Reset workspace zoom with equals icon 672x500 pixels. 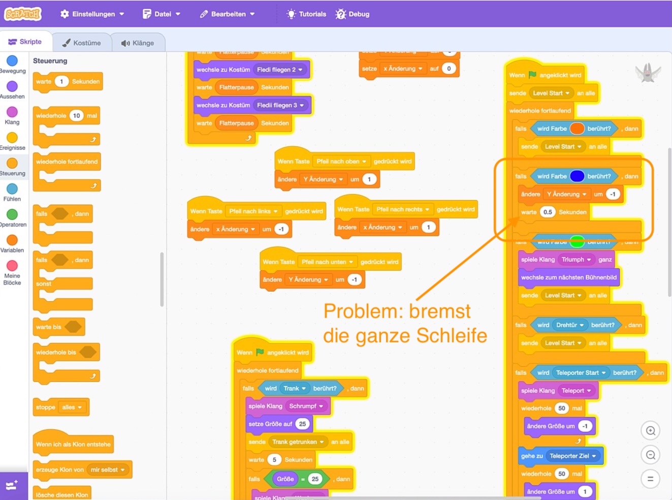650,479
